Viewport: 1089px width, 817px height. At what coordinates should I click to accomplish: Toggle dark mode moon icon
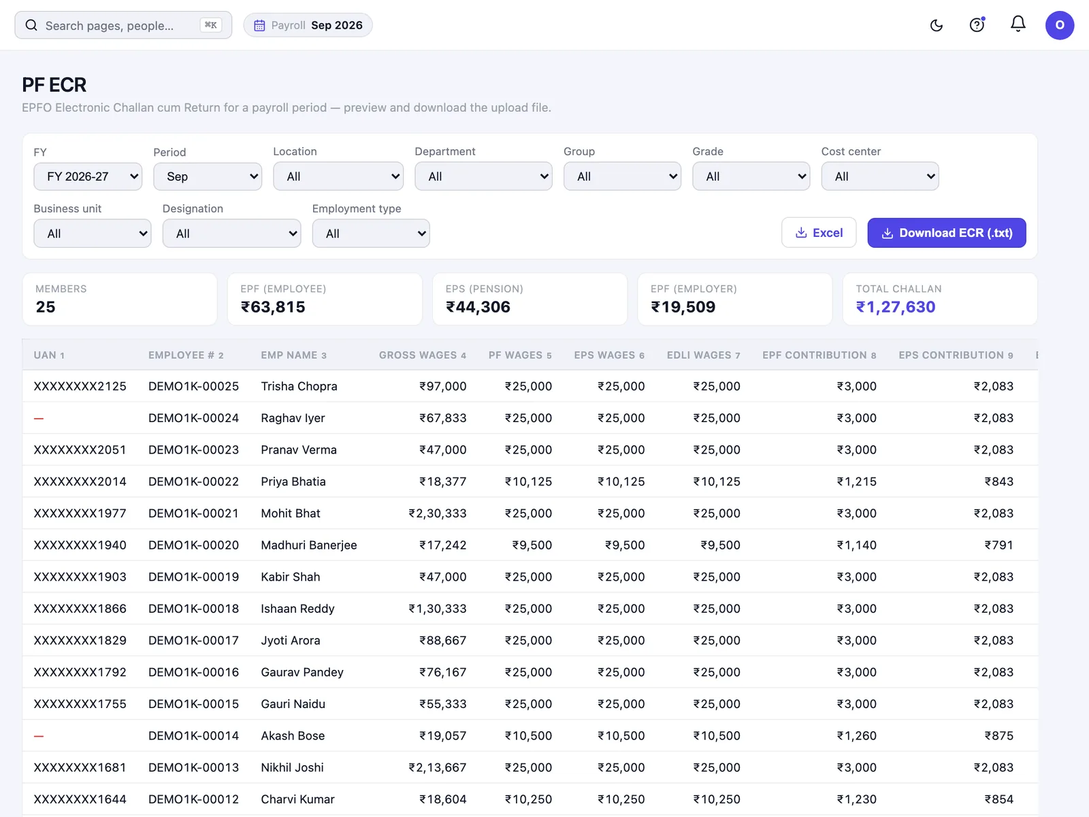[x=937, y=25]
